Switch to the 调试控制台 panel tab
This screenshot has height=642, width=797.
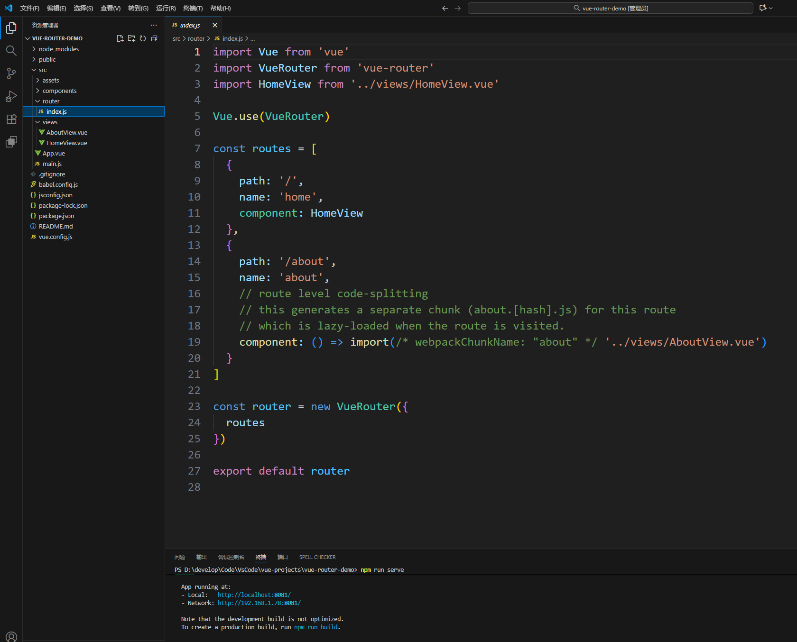[x=231, y=557]
